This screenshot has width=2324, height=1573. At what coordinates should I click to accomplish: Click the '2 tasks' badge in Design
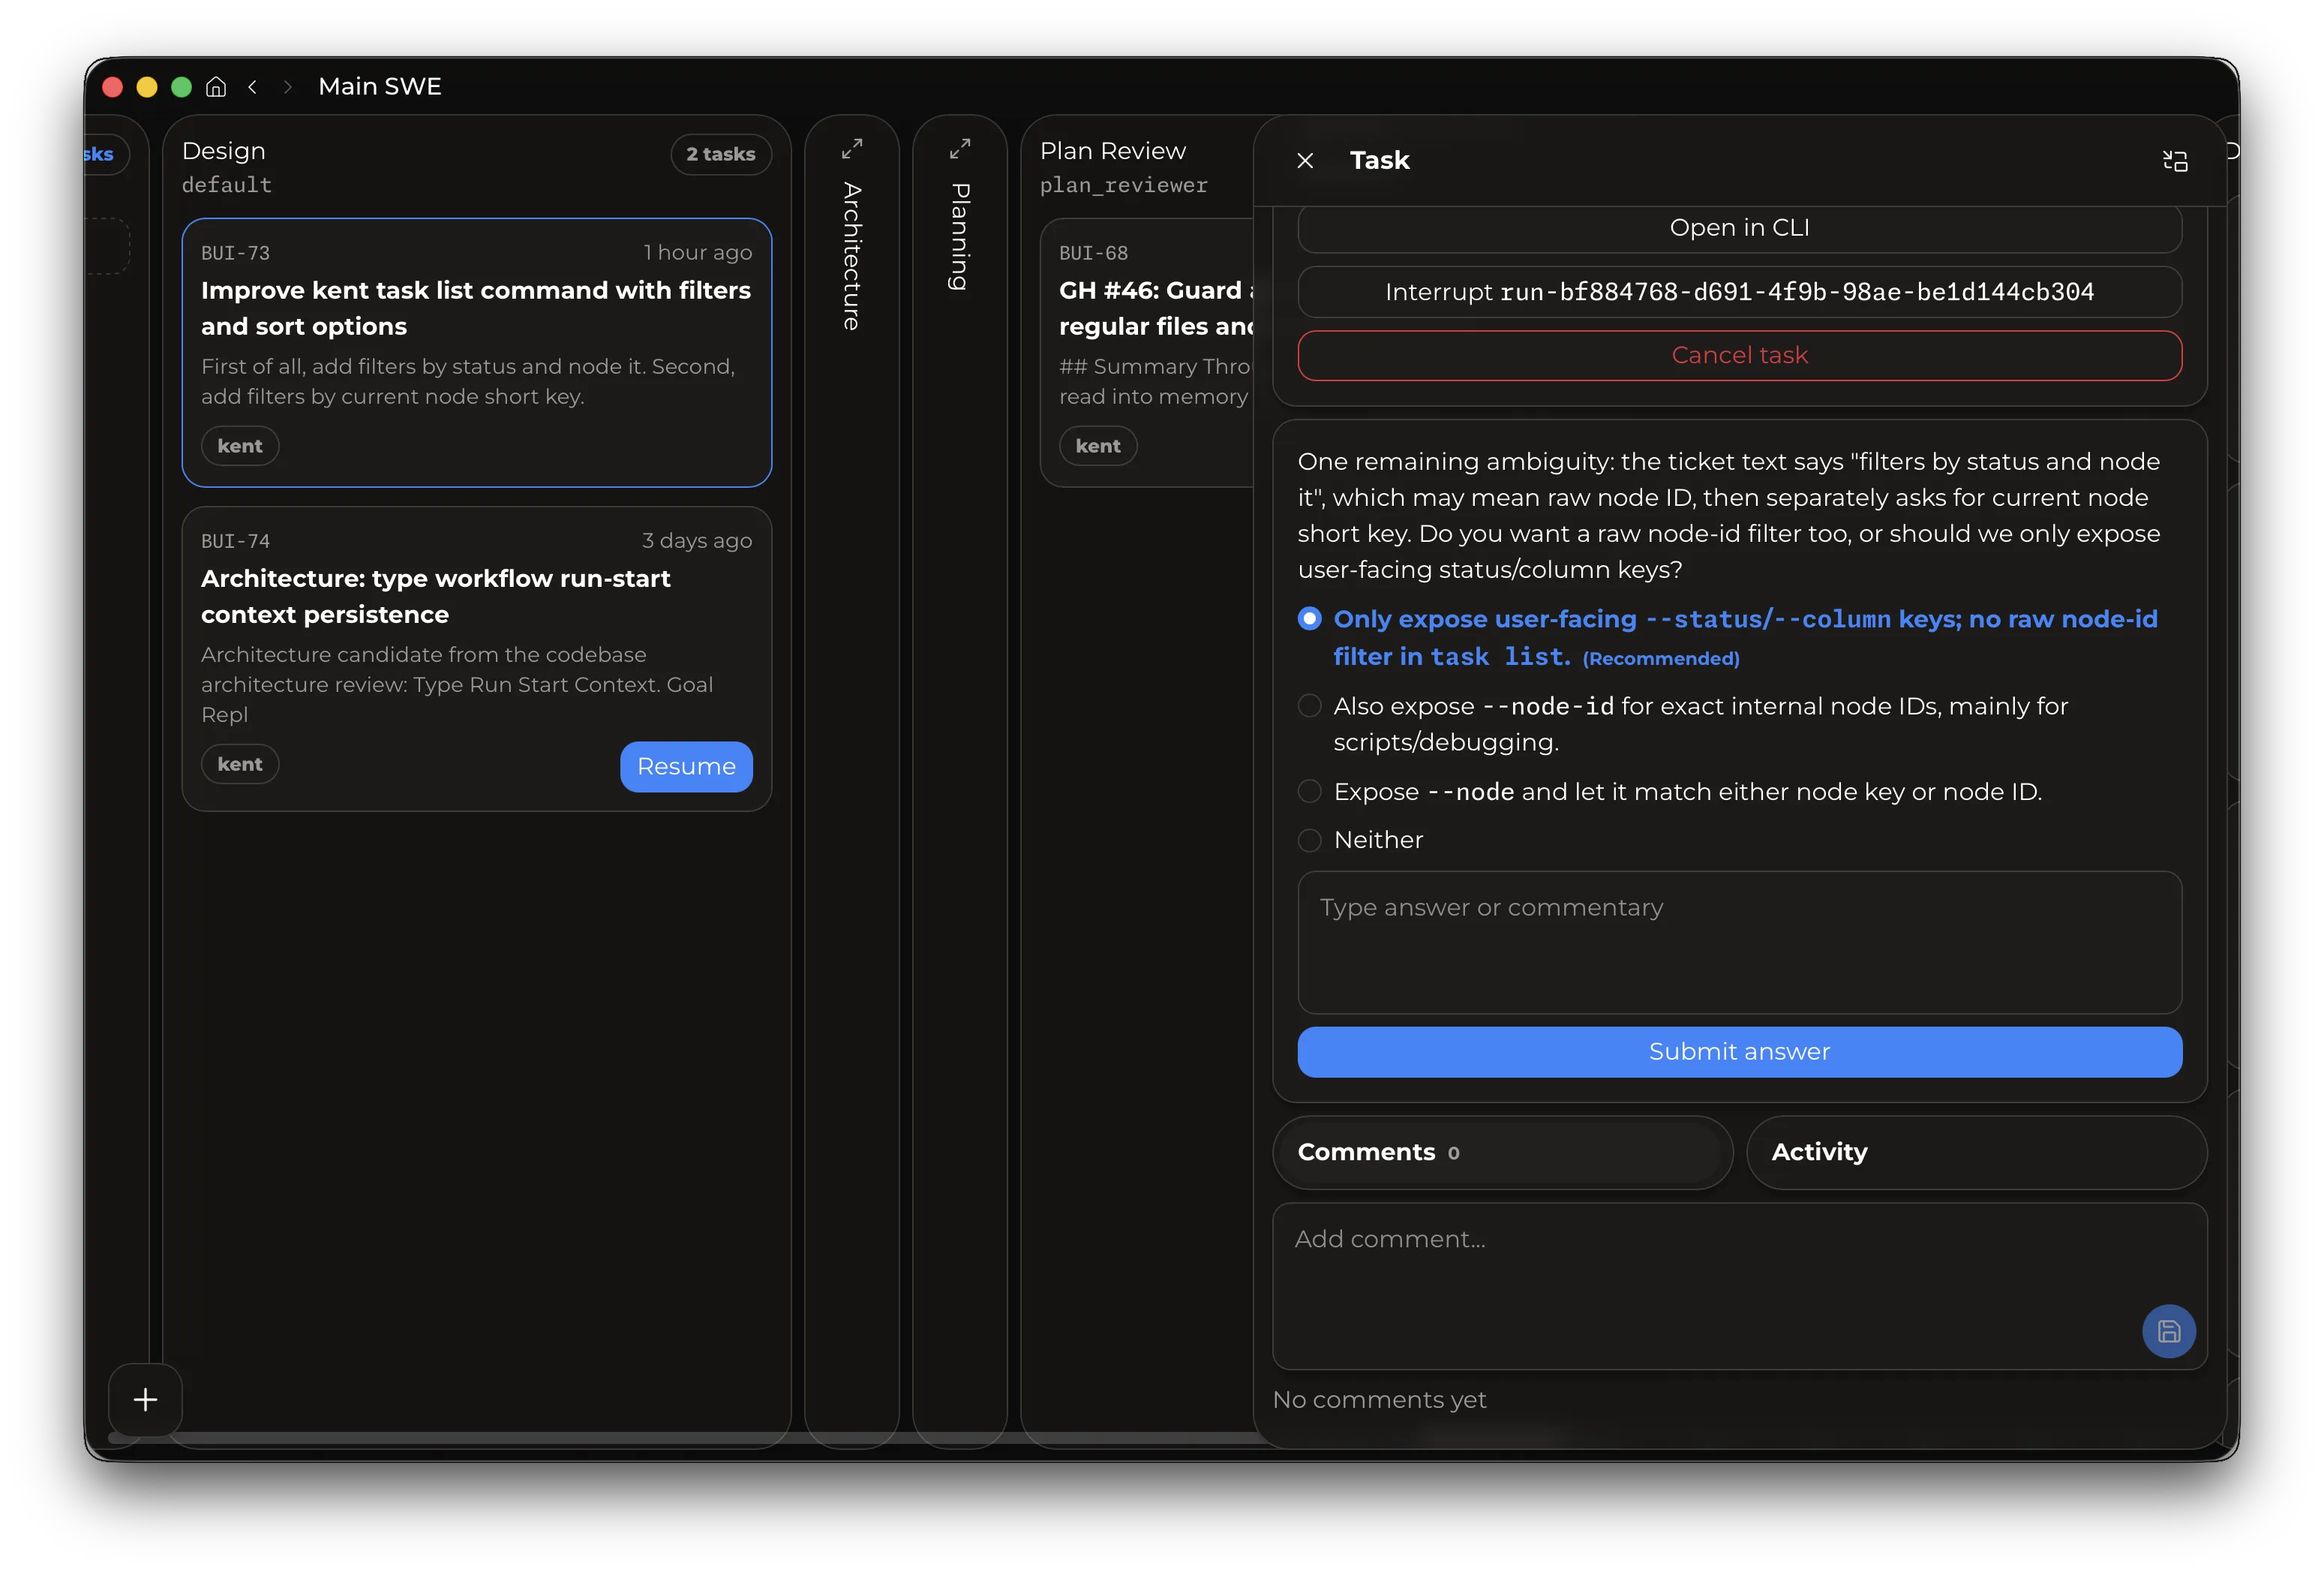721,154
